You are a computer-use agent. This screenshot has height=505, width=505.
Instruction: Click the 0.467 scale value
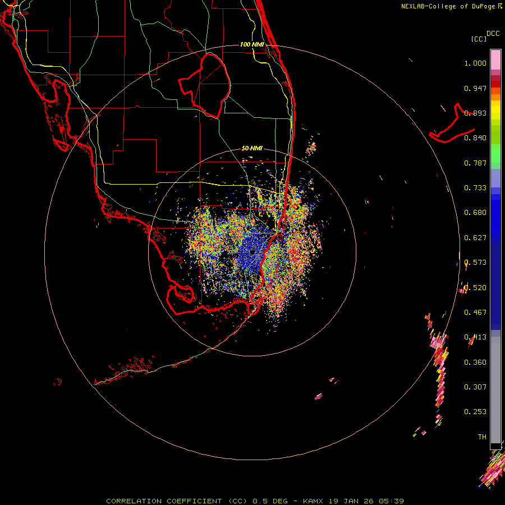[x=475, y=312]
